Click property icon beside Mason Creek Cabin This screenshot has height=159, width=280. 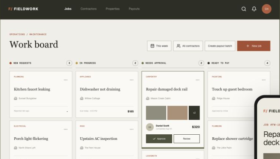[x=148, y=98]
